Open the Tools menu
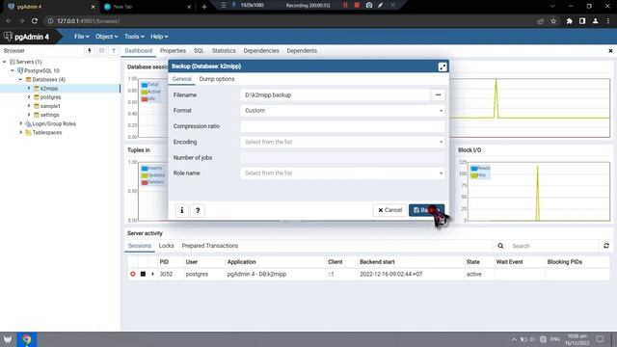 click(134, 37)
